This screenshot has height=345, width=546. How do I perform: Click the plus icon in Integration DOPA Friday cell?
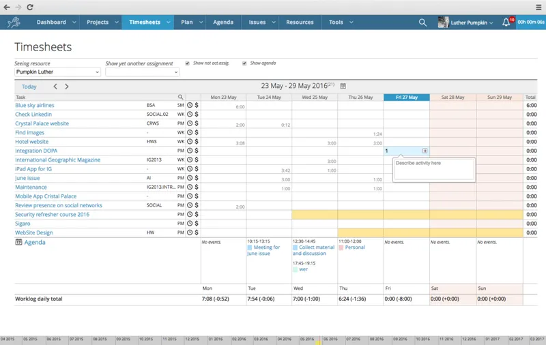(x=425, y=151)
